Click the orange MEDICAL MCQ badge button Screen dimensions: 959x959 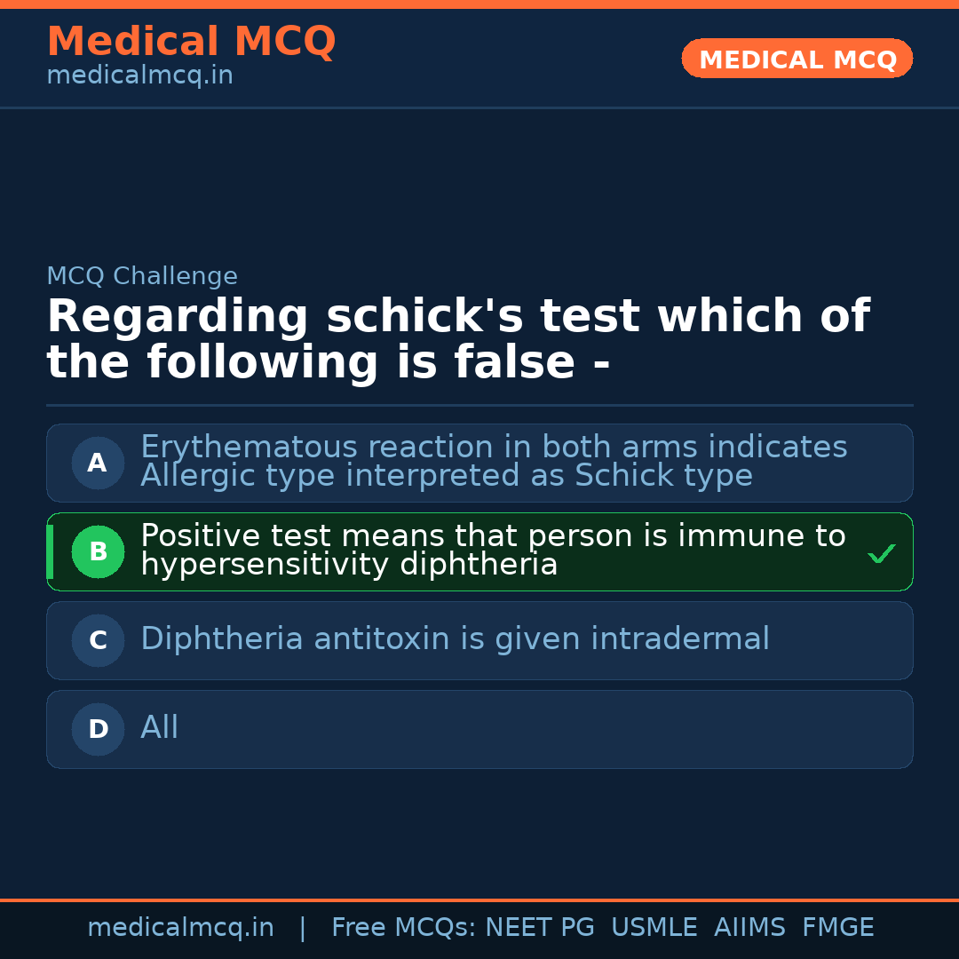click(797, 59)
